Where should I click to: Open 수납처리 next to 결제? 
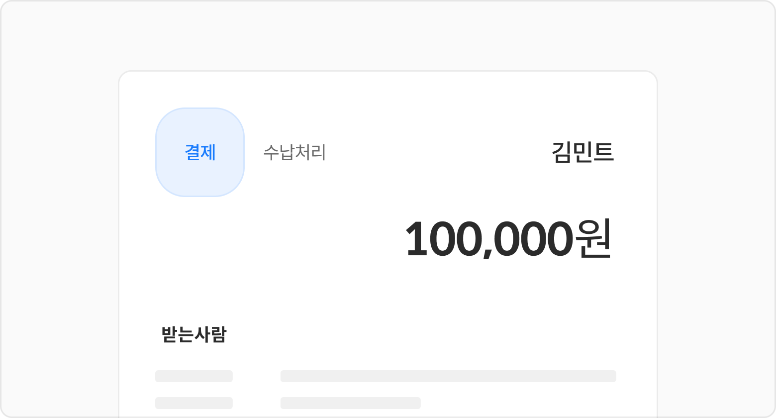[294, 152]
